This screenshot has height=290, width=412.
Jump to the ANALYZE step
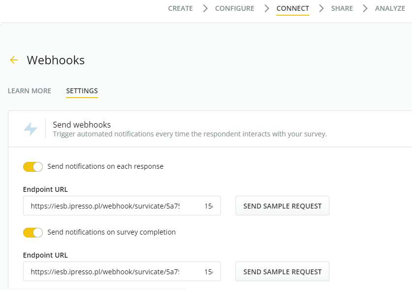pyautogui.click(x=390, y=8)
